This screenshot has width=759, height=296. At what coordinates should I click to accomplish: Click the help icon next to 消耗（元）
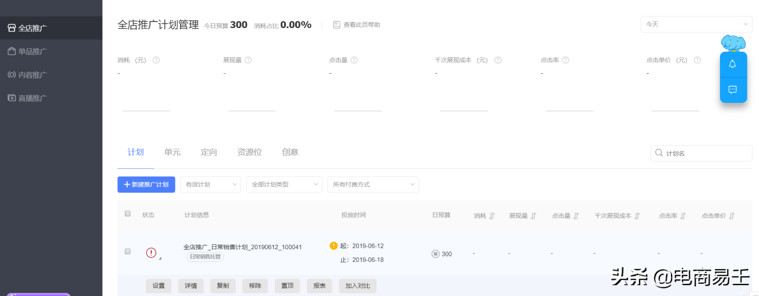click(156, 60)
